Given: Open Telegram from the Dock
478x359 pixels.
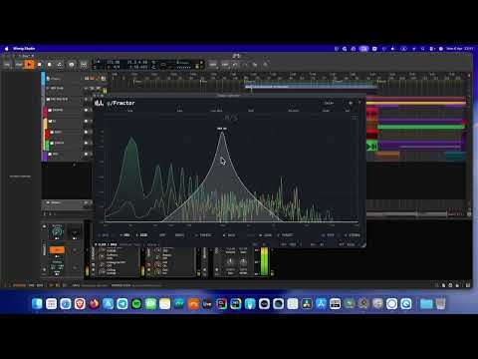Looking at the screenshot, I should 122,304.
